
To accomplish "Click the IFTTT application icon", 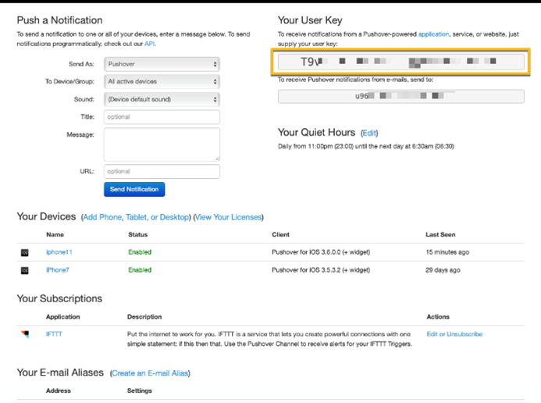I will pyautogui.click(x=25, y=334).
